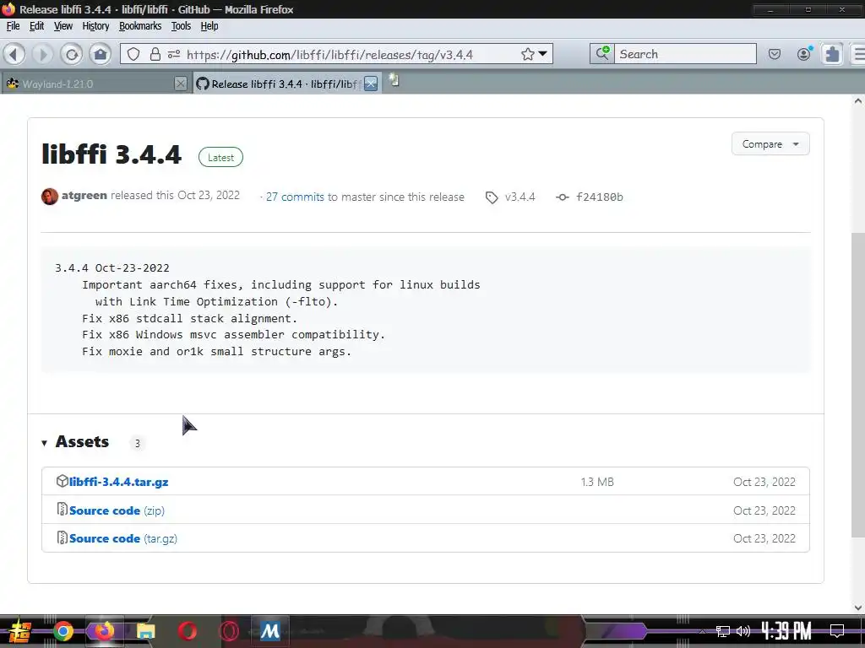Open the Firefox hamburger menu

[x=859, y=54]
